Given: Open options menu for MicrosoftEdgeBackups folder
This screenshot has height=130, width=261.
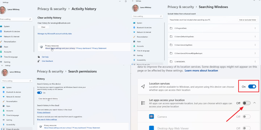Looking at the screenshot, I should click(255, 53).
